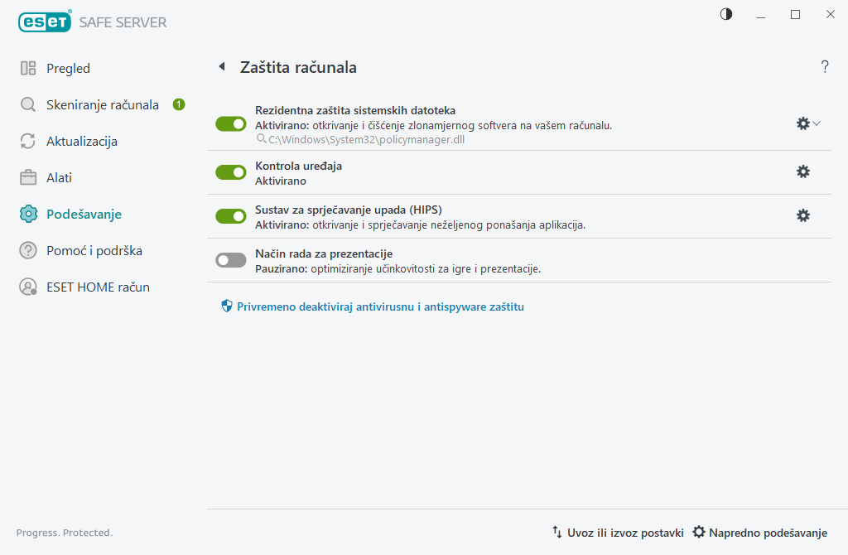Select the Podešavanje gear icon
This screenshot has width=848, height=555.
pyautogui.click(x=27, y=214)
